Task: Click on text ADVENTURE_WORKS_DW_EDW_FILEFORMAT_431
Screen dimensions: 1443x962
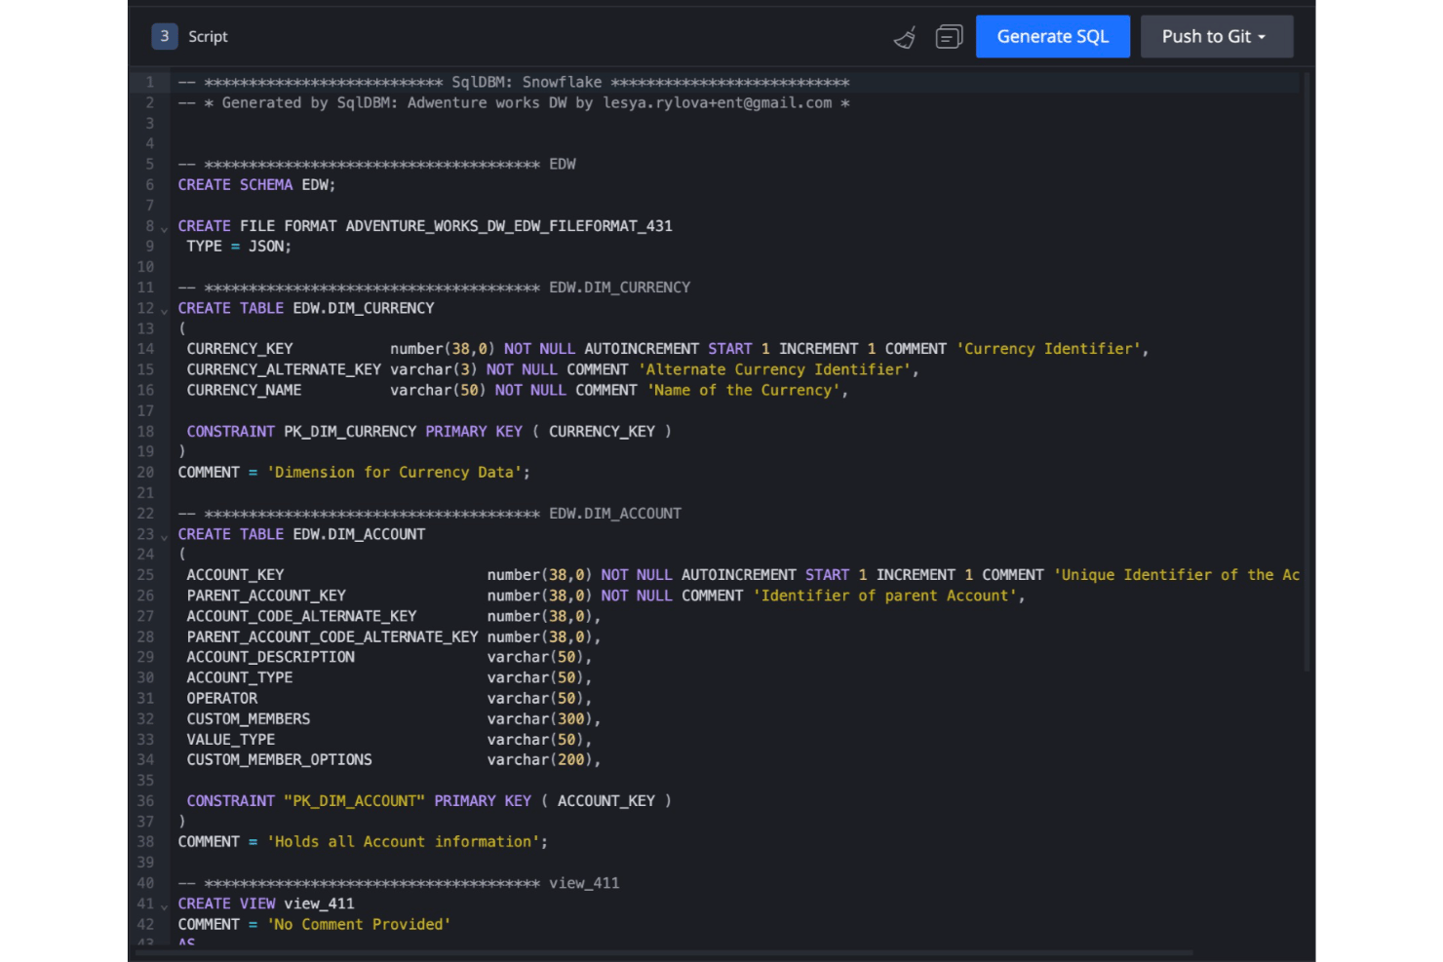Action: point(509,225)
